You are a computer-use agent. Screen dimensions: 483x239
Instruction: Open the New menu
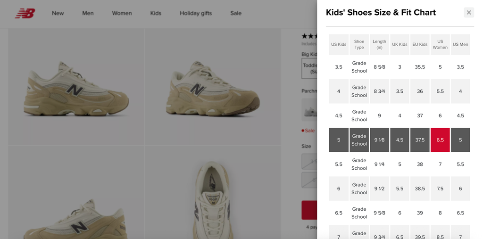click(58, 13)
